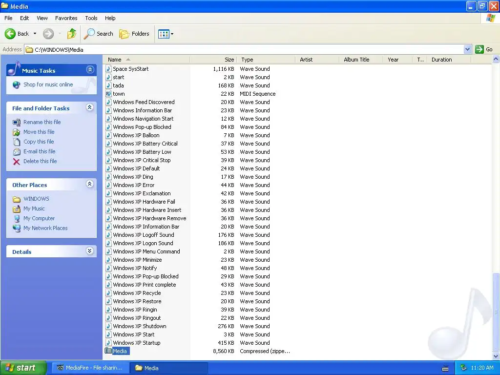
Task: Select the Windows XP Recycle file
Action: tap(137, 293)
